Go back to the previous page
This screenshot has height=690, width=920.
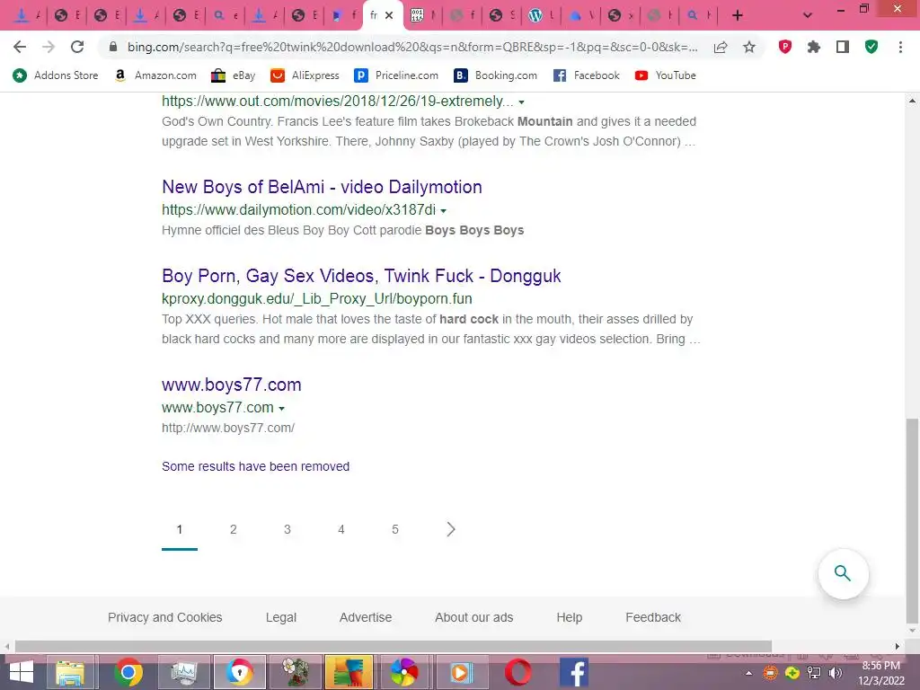click(20, 47)
